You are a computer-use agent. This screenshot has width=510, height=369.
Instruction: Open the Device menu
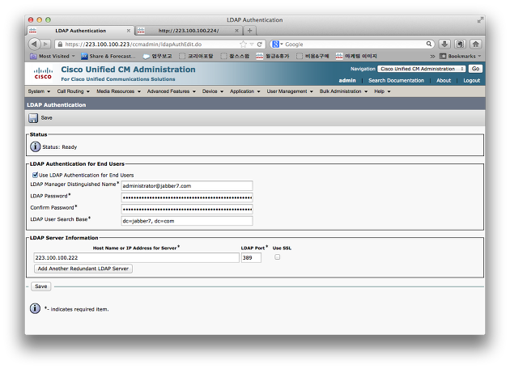point(213,91)
